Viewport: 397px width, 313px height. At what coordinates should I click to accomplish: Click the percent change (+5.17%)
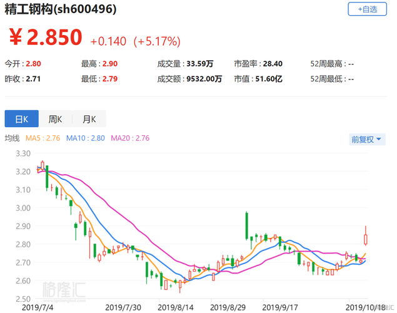pyautogui.click(x=157, y=41)
